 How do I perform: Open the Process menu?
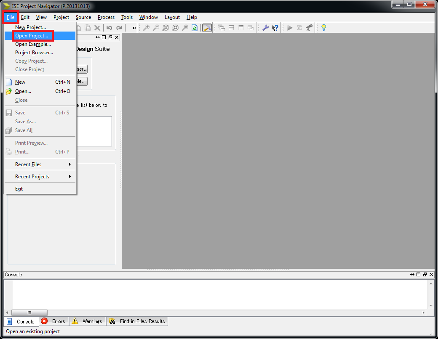coord(106,17)
